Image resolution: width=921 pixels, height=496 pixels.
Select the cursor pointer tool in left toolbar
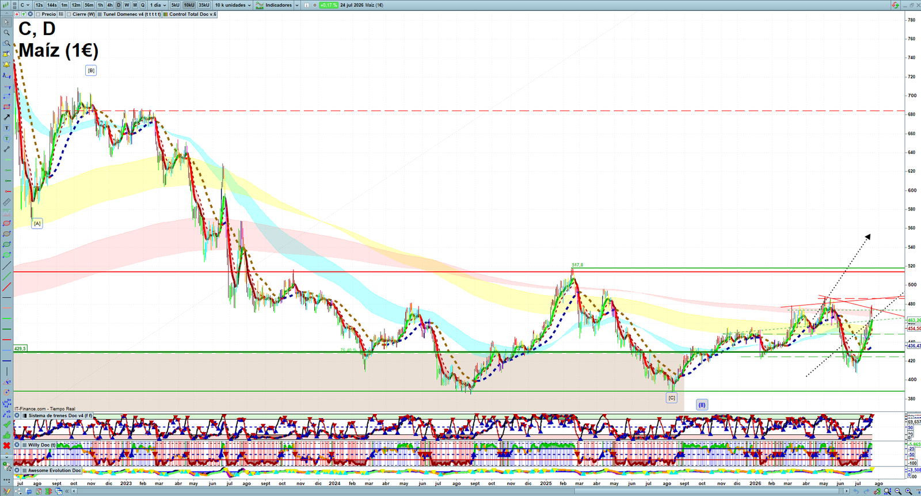6,22
